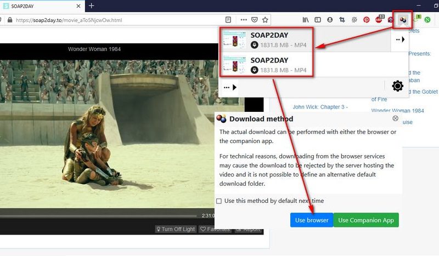Click the green N extension icon

427,20
